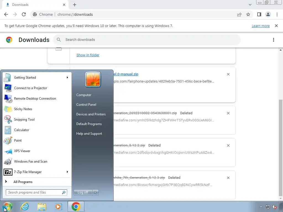Click Learn more about Chrome updates

[x=261, y=26]
